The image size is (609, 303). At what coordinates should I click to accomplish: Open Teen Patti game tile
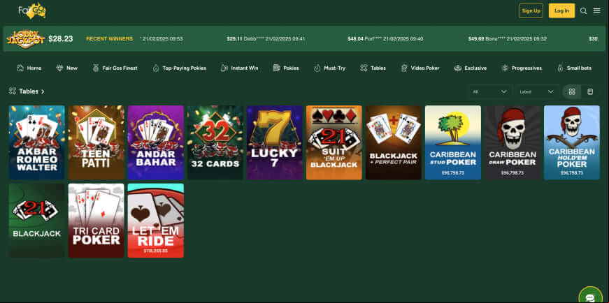coord(96,142)
